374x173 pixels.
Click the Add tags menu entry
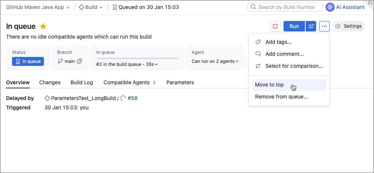click(278, 42)
